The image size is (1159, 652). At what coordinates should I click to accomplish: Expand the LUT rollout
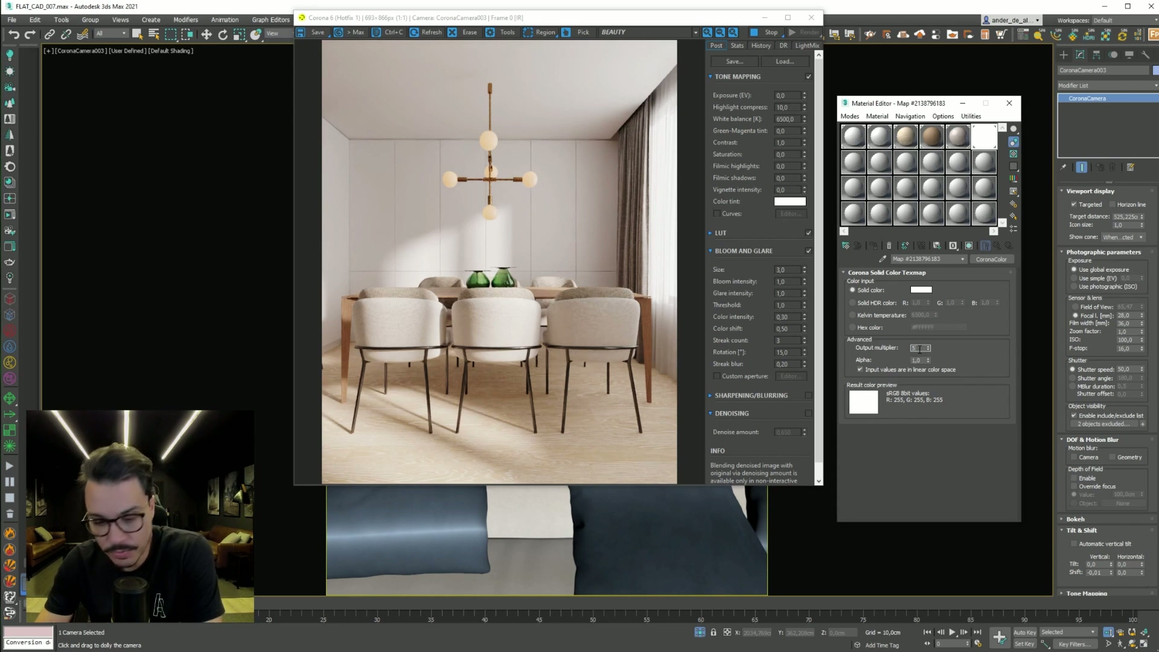pyautogui.click(x=720, y=233)
